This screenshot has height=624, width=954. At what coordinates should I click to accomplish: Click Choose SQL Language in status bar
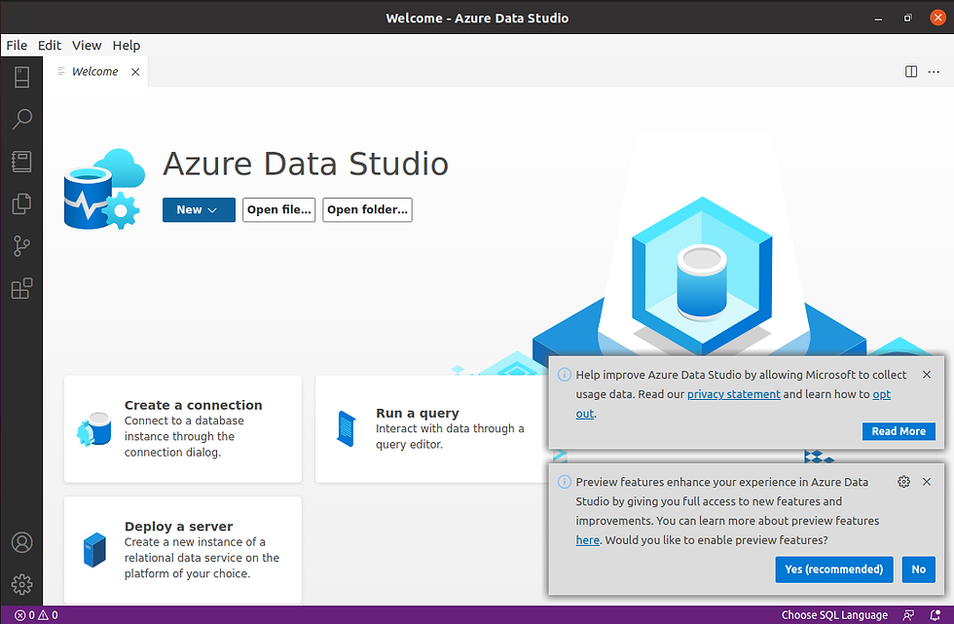point(834,615)
